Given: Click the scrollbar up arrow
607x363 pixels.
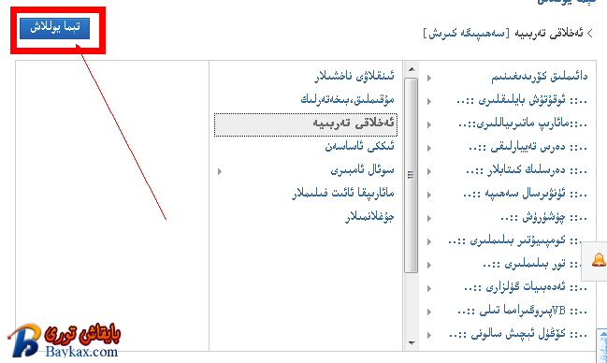Looking at the screenshot, I should 412,69.
